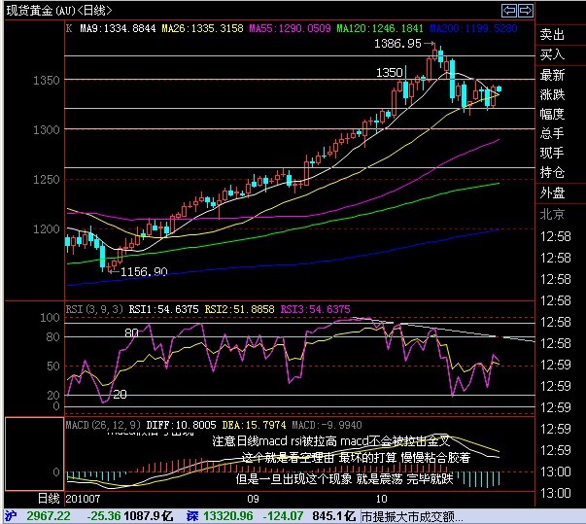This screenshot has width=586, height=524.
Task: Click the 持仓 position label
Action: pyautogui.click(x=552, y=172)
